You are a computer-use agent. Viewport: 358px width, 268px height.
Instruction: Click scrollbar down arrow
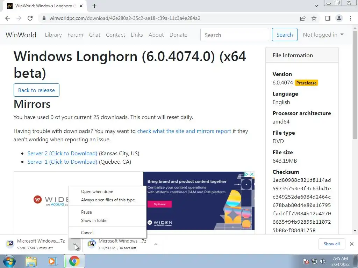(355, 231)
